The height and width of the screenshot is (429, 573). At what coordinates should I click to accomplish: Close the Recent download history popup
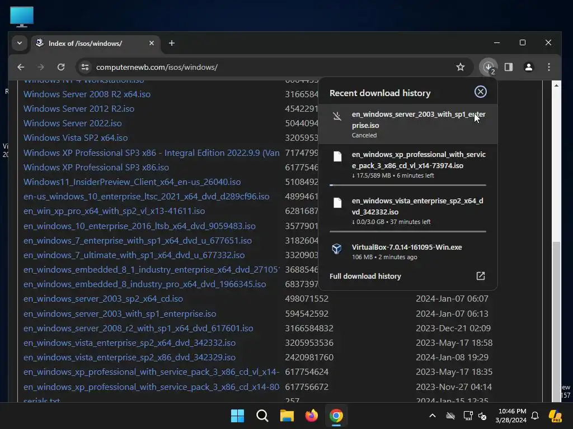click(480, 92)
